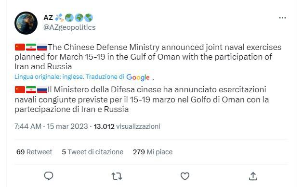Open the AZ display name
The width and height of the screenshot is (303, 187).
point(48,18)
